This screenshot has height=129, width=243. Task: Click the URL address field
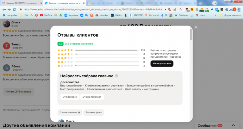pyautogui.click(x=93, y=9)
